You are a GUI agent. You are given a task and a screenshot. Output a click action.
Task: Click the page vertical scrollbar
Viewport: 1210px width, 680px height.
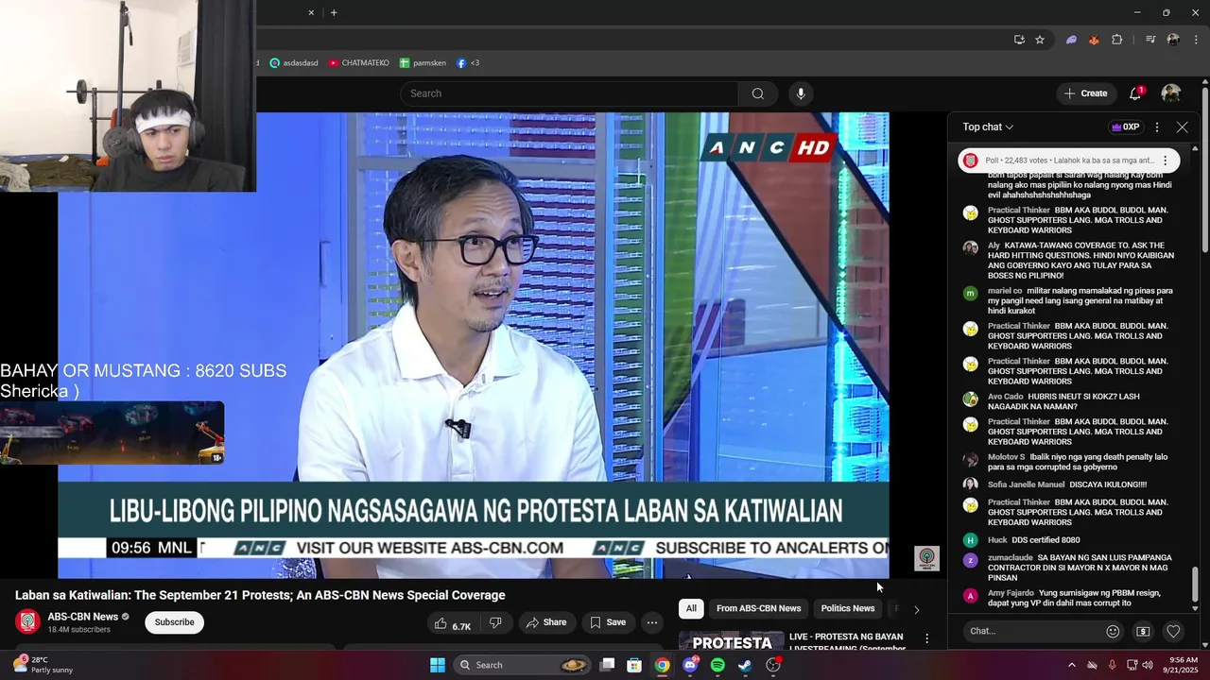(x=1205, y=170)
